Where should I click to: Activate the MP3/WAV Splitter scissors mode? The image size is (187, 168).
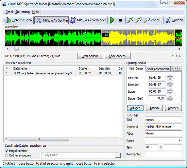(52, 20)
